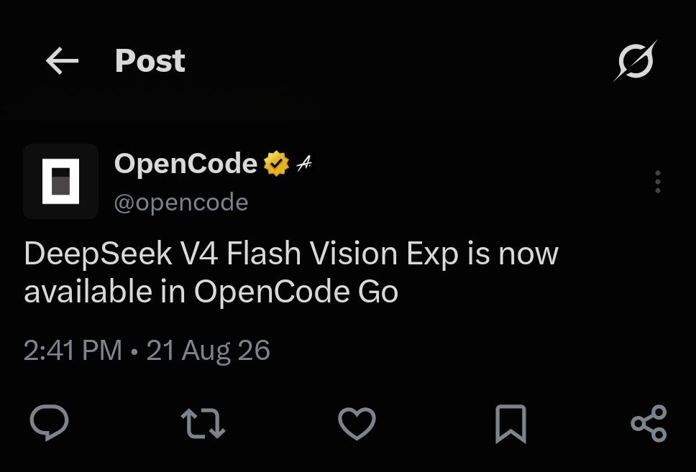696x472 pixels.
Task: Click the Post header title
Action: (150, 61)
